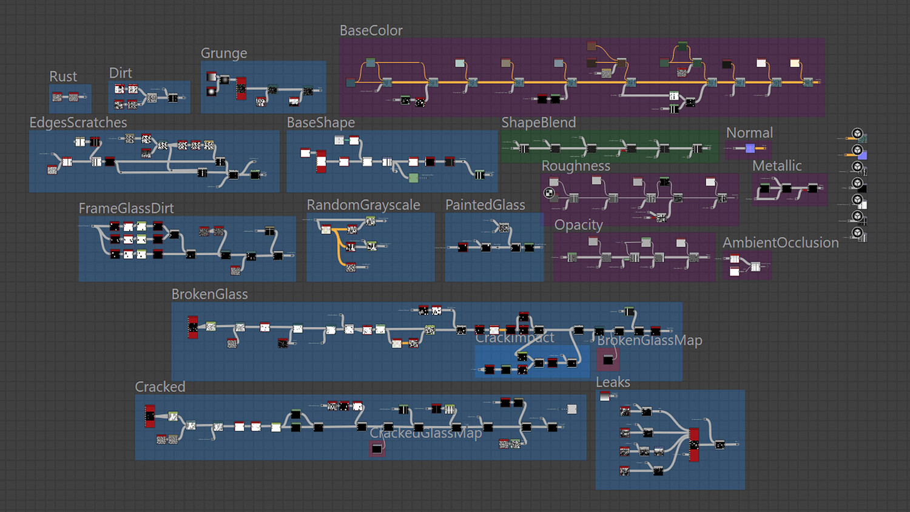Viewport: 910px width, 512px height.
Task: Select the blue-purple node in the Normal frame
Action: 750,148
